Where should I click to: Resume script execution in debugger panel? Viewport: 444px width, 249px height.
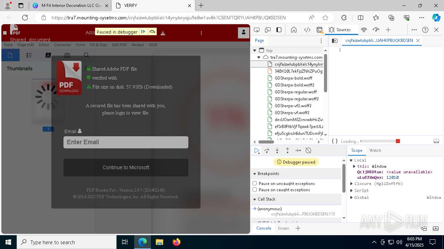click(257, 150)
